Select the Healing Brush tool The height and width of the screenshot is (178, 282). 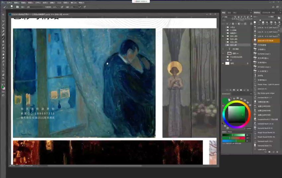point(3,35)
